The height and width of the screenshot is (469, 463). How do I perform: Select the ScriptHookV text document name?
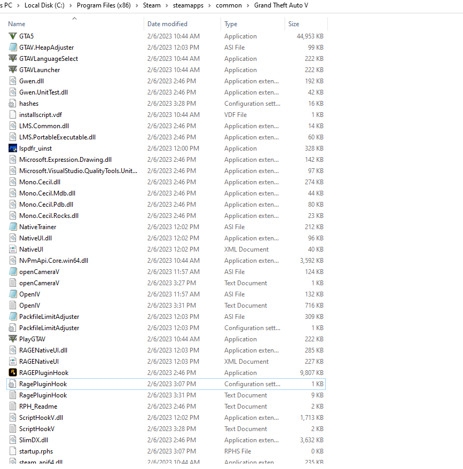[x=37, y=429]
